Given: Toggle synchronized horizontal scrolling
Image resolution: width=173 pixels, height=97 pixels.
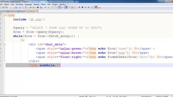Looking at the screenshot, I should [x=55, y=7].
